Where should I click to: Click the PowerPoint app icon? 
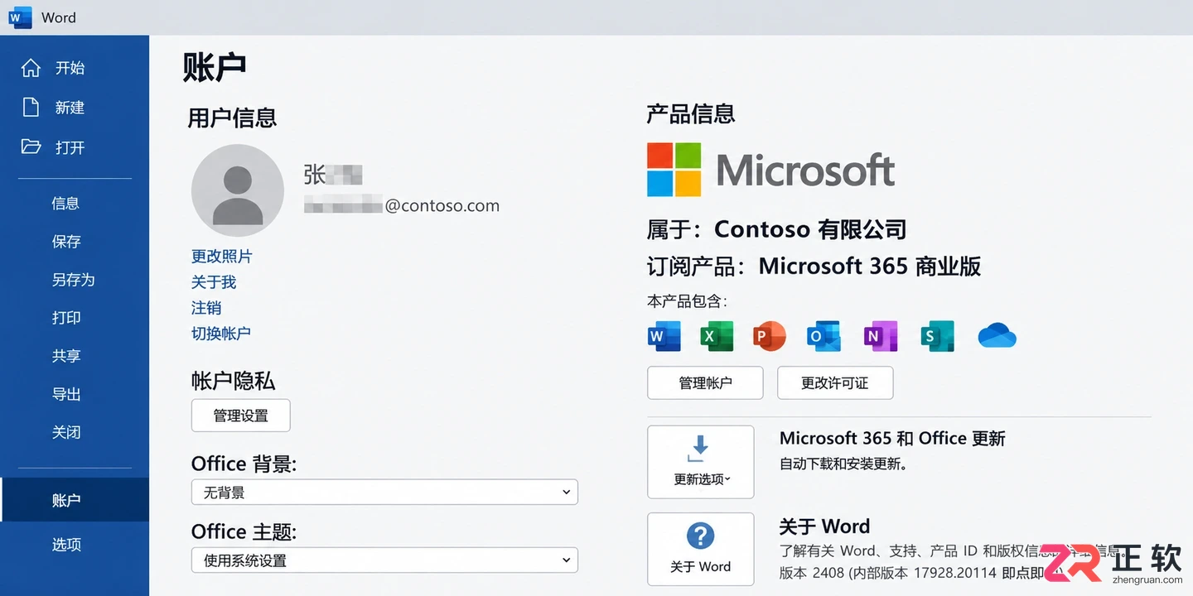(x=770, y=336)
